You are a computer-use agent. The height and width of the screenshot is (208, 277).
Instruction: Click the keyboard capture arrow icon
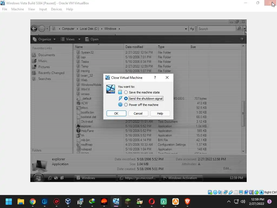pyautogui.click(x=262, y=192)
